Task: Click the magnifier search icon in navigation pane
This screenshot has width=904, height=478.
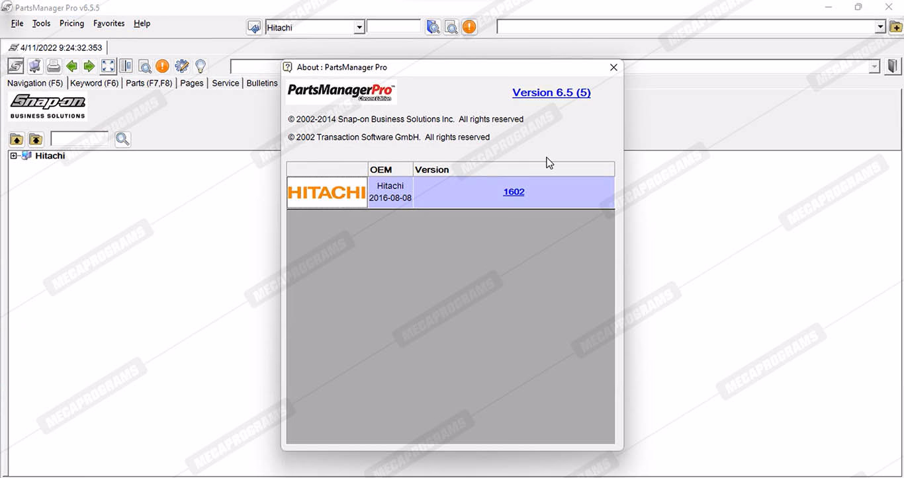Action: coord(122,139)
